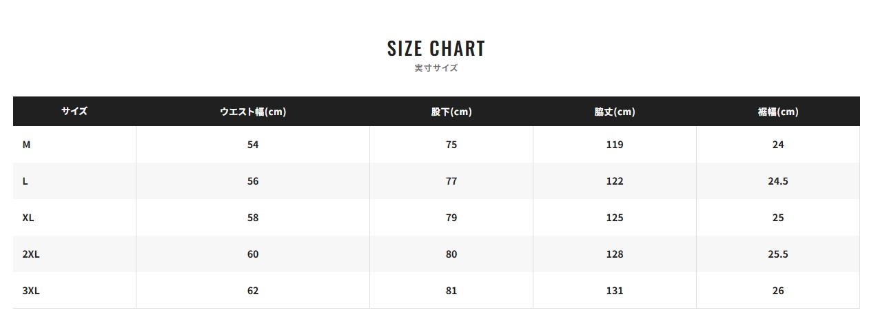Select inseam value 81 in 3XL row

click(x=451, y=291)
